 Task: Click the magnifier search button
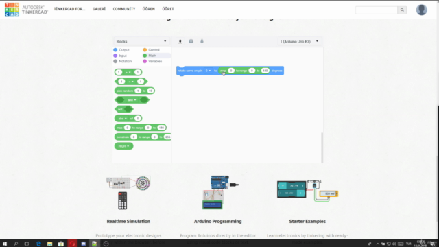tap(402, 10)
